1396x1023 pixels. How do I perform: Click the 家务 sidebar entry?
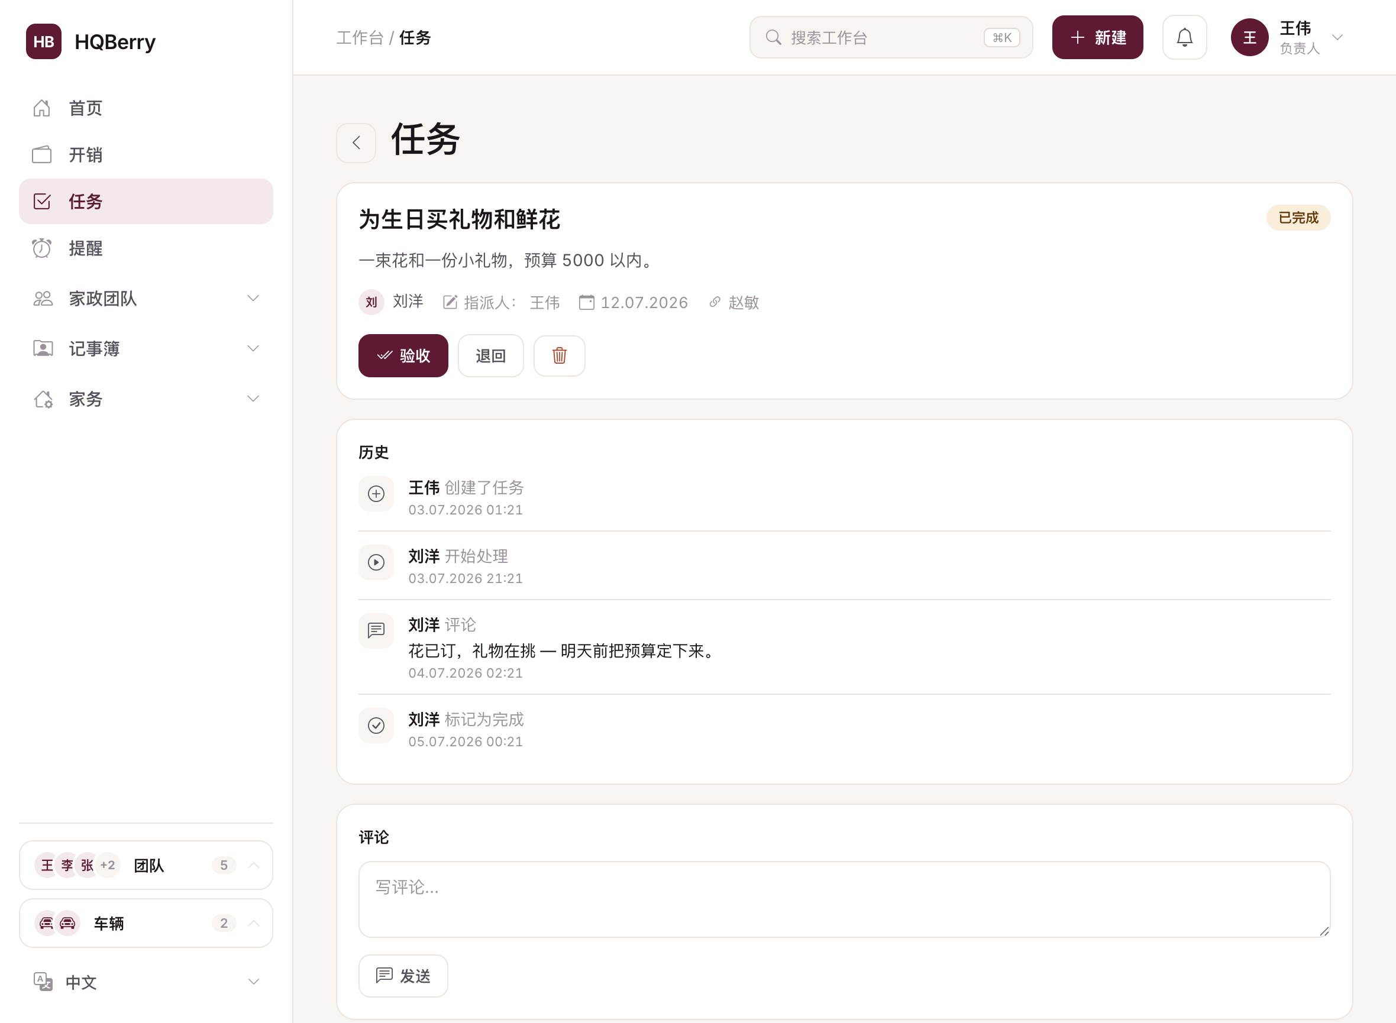click(x=146, y=399)
